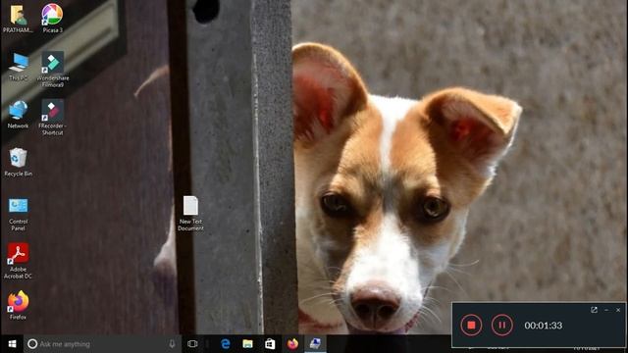Viewport: 628px width, 353px height.
Task: Select the This PC desktop icon
Action: pyautogui.click(x=18, y=67)
